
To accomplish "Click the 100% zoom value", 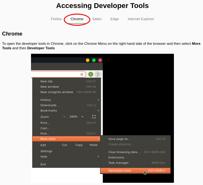I will (74, 117).
